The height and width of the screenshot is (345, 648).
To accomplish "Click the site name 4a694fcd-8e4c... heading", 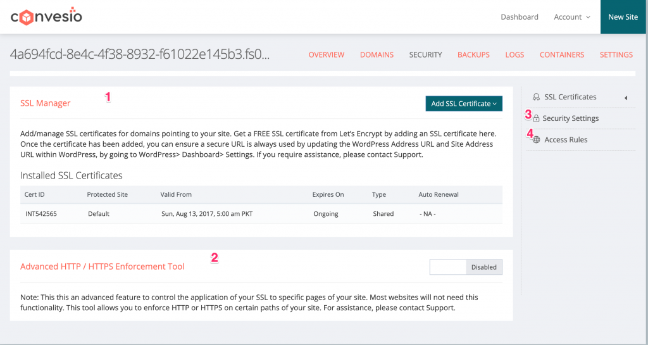I will click(140, 54).
